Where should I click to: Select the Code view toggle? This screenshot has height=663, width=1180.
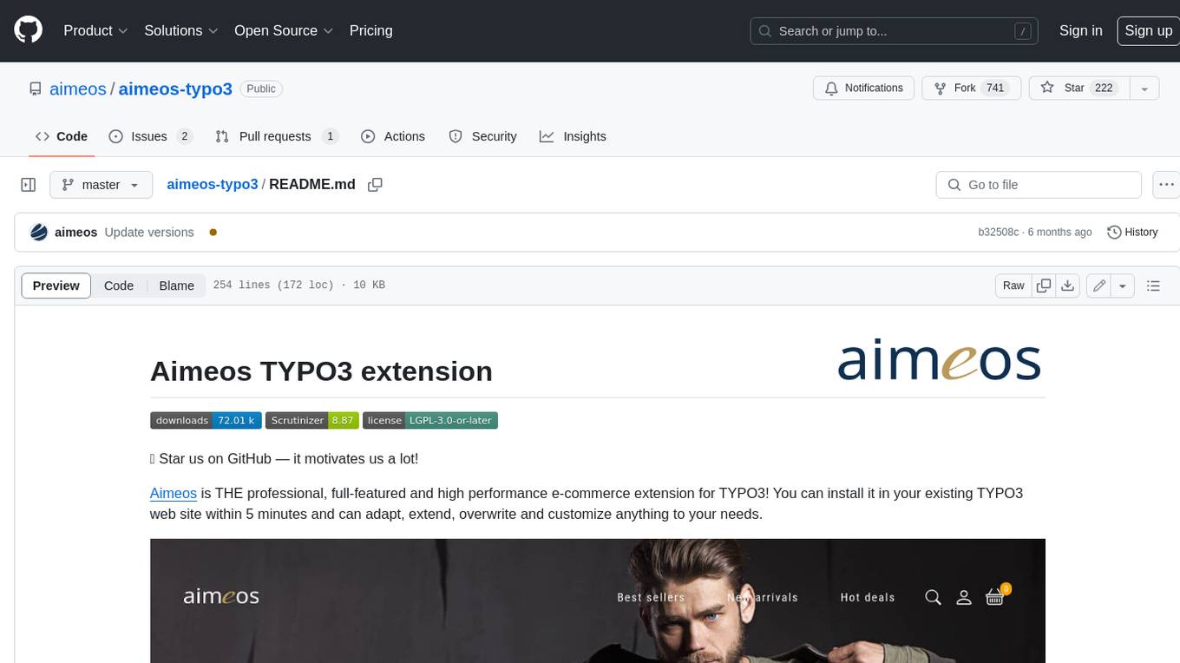tap(119, 286)
